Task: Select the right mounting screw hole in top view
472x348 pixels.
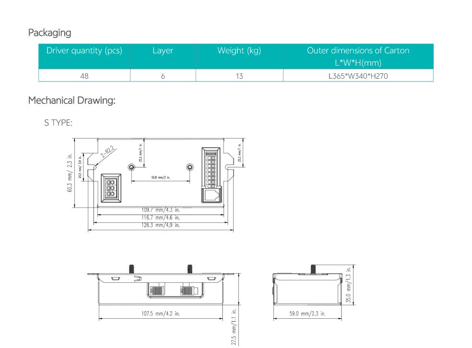Action: point(190,167)
